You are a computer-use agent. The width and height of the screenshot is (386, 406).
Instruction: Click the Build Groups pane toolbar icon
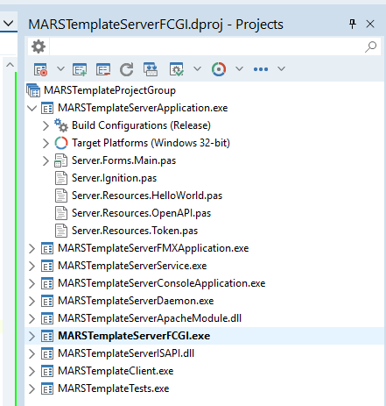click(x=151, y=69)
